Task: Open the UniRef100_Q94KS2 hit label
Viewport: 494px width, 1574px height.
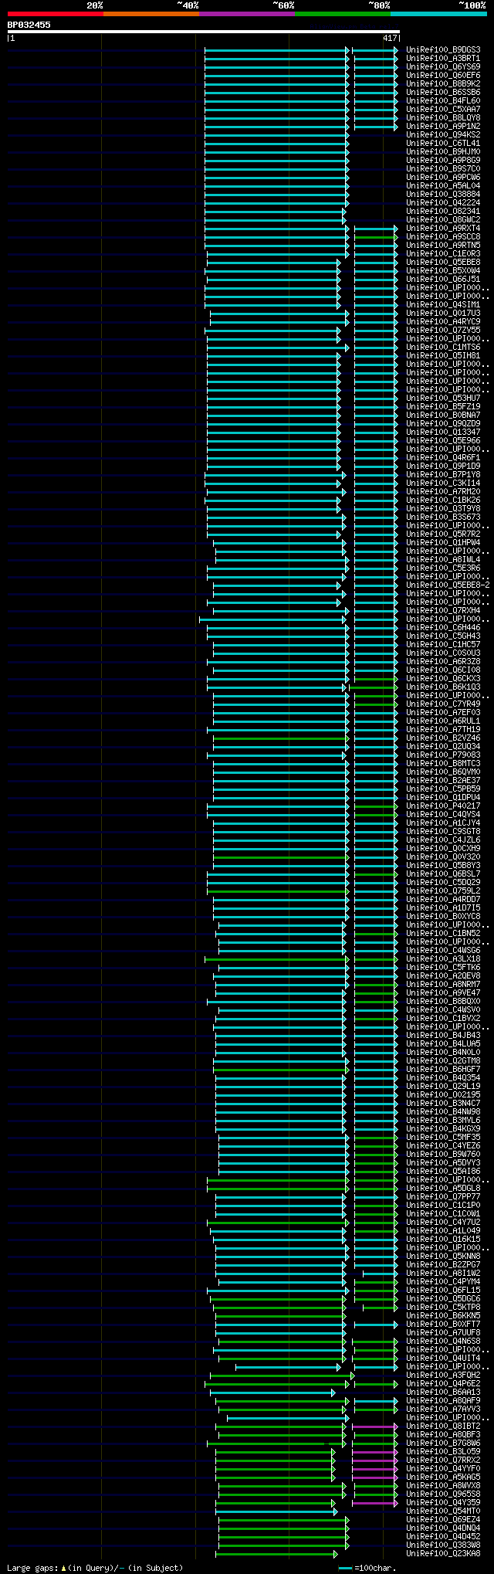Action: (x=443, y=134)
